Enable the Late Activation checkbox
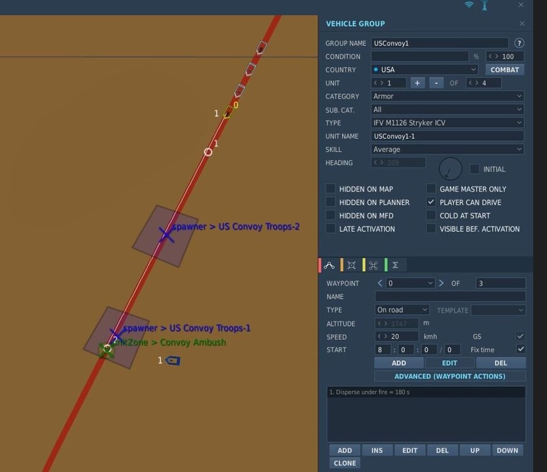Image resolution: width=547 pixels, height=472 pixels. [x=330, y=228]
